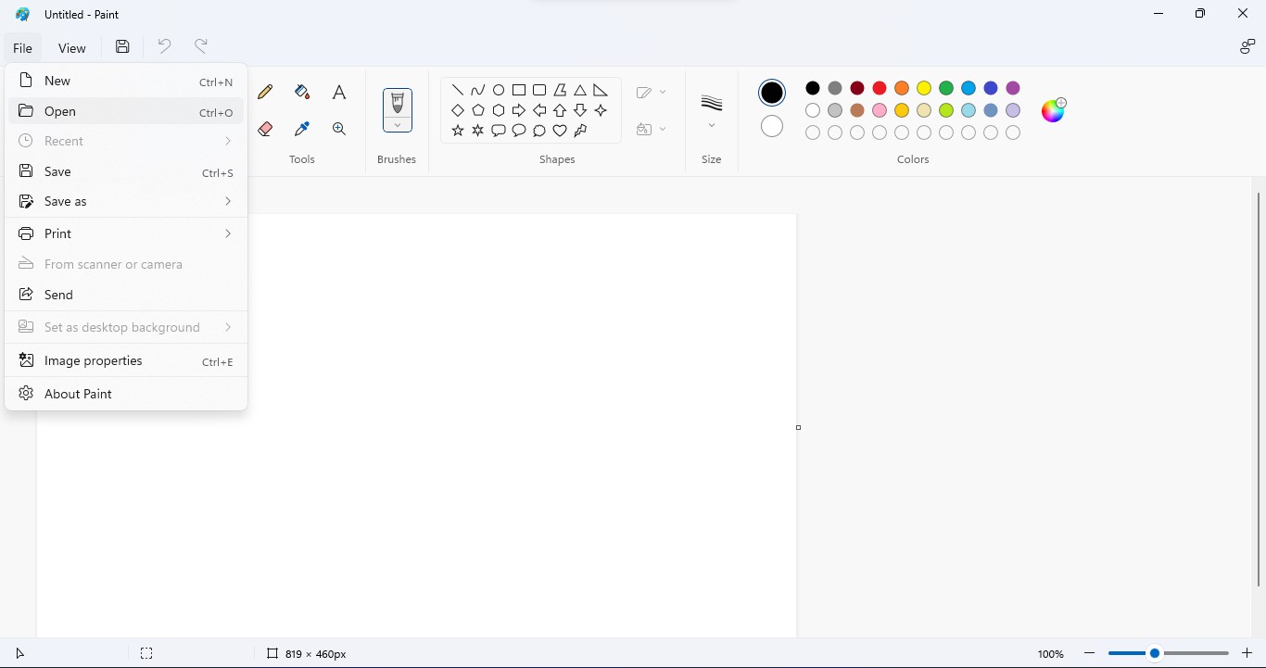The image size is (1266, 668).
Task: Select Color 1 black circle
Action: point(772,93)
